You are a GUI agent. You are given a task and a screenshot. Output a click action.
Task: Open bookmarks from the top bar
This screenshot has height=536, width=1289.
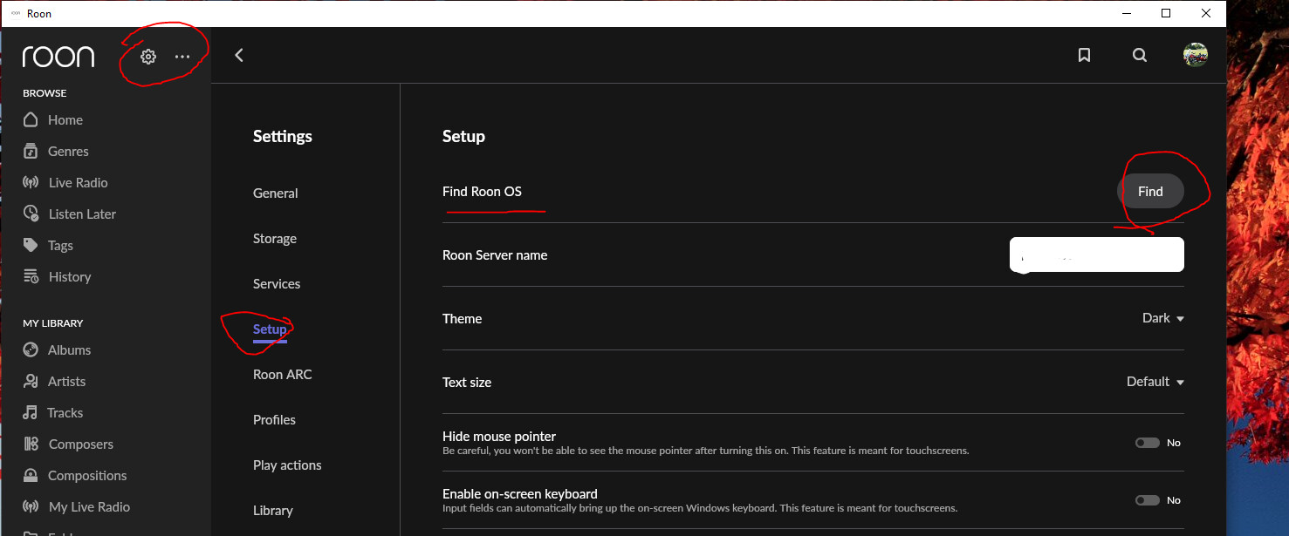(1084, 55)
